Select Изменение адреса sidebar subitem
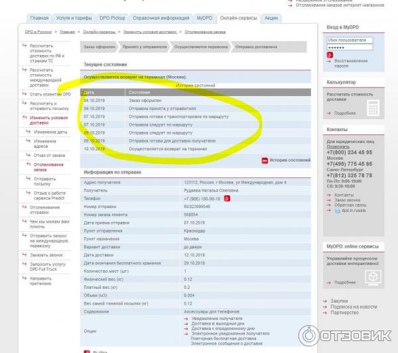The image size is (398, 353). tap(45, 144)
